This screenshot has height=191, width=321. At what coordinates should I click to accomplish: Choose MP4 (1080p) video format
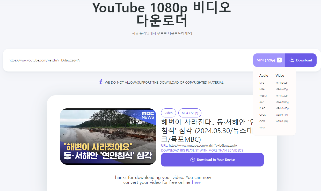[282, 102]
